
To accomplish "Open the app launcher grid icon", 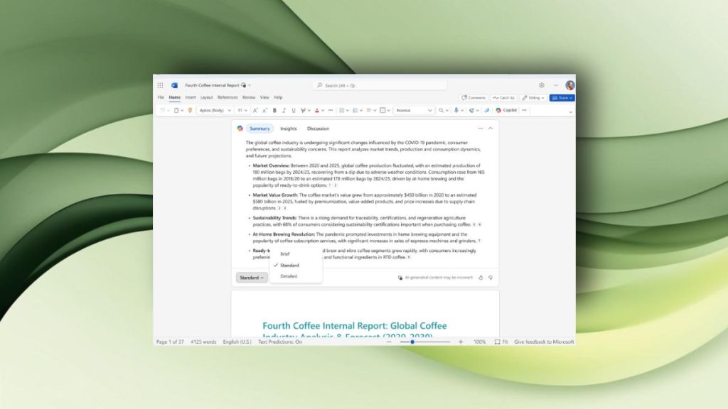I will [x=160, y=85].
